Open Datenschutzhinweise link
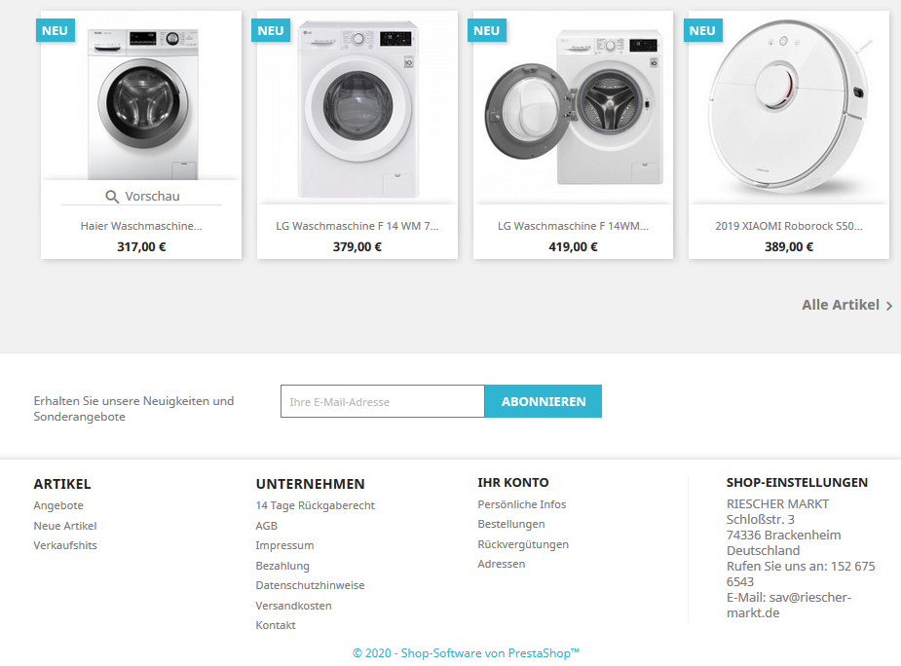 click(310, 585)
